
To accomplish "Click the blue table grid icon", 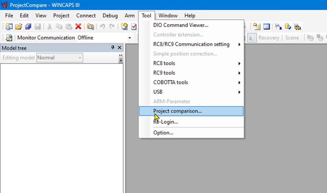I will click(x=266, y=27).
